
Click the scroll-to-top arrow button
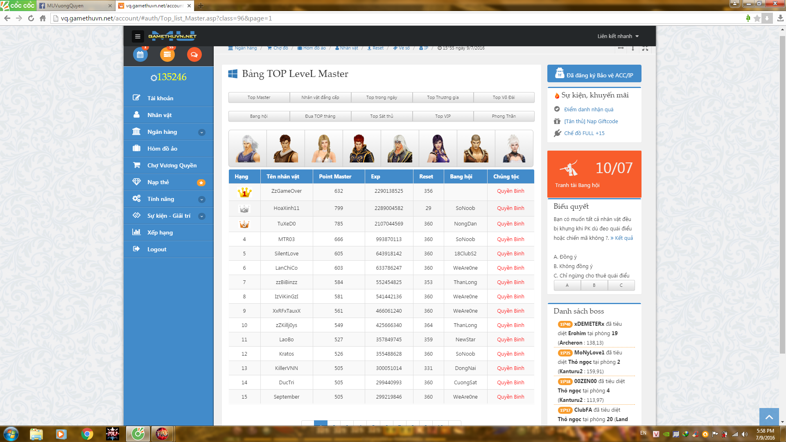coord(769,417)
